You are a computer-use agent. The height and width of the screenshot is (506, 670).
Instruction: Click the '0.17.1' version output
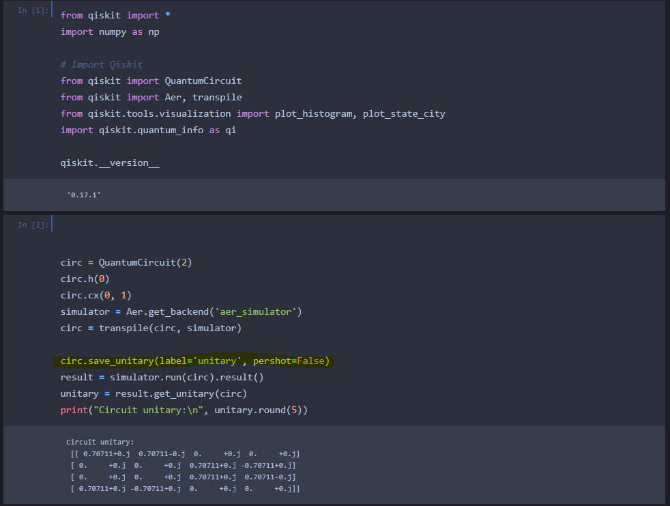point(84,195)
